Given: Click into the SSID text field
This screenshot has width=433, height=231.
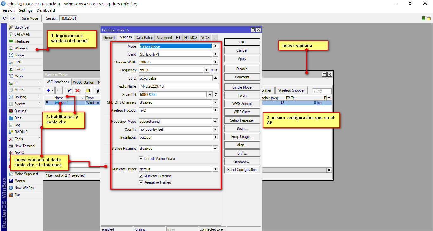Looking at the screenshot, I should [176, 78].
